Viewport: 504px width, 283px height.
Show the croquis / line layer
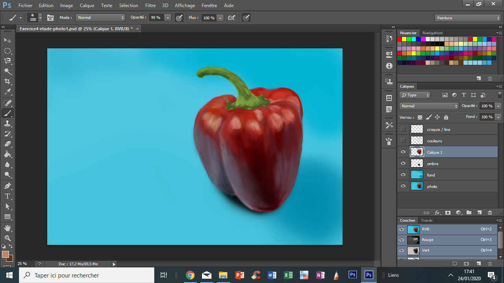click(x=403, y=129)
